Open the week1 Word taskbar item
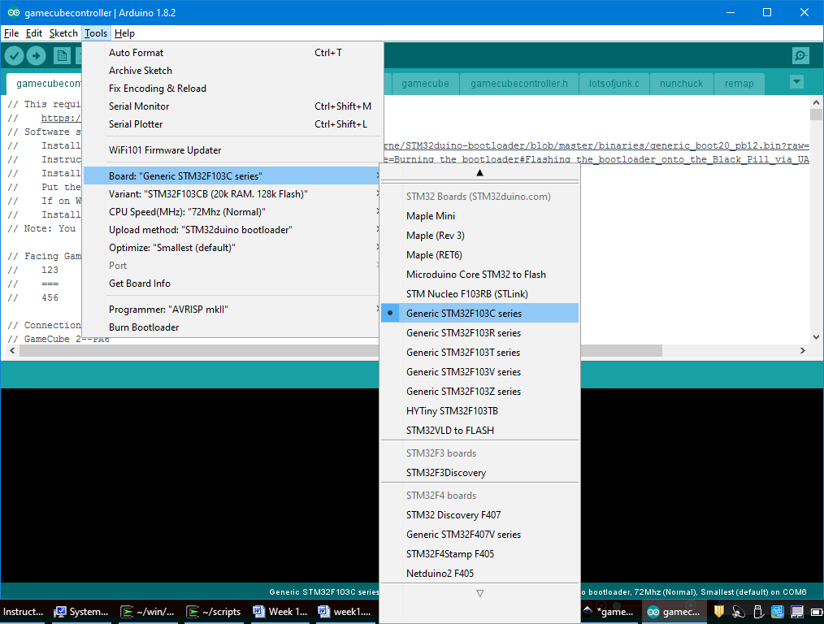Viewport: 824px width, 624px height. pyautogui.click(x=347, y=611)
